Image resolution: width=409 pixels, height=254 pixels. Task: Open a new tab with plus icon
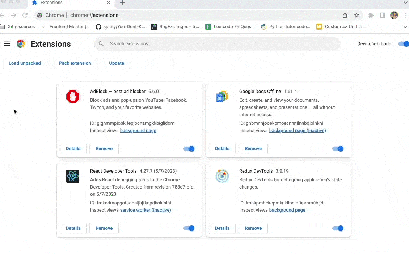[122, 3]
